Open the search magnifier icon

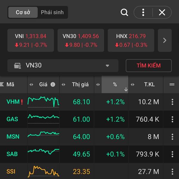coord(124,13)
